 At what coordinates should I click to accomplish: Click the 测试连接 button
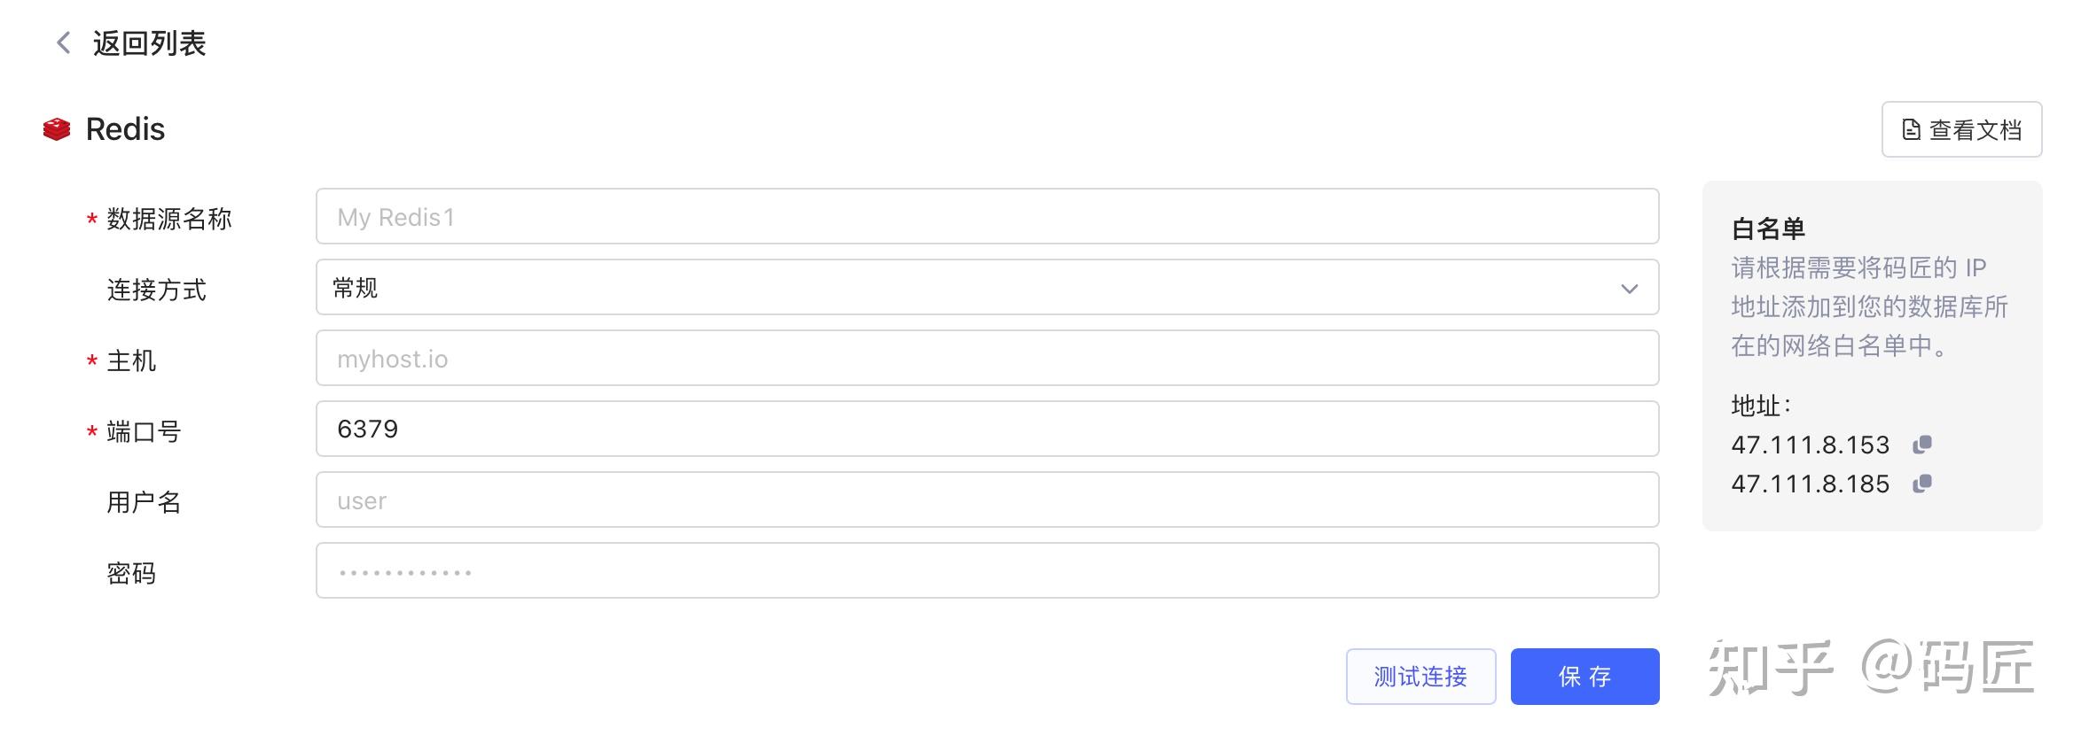1420,677
